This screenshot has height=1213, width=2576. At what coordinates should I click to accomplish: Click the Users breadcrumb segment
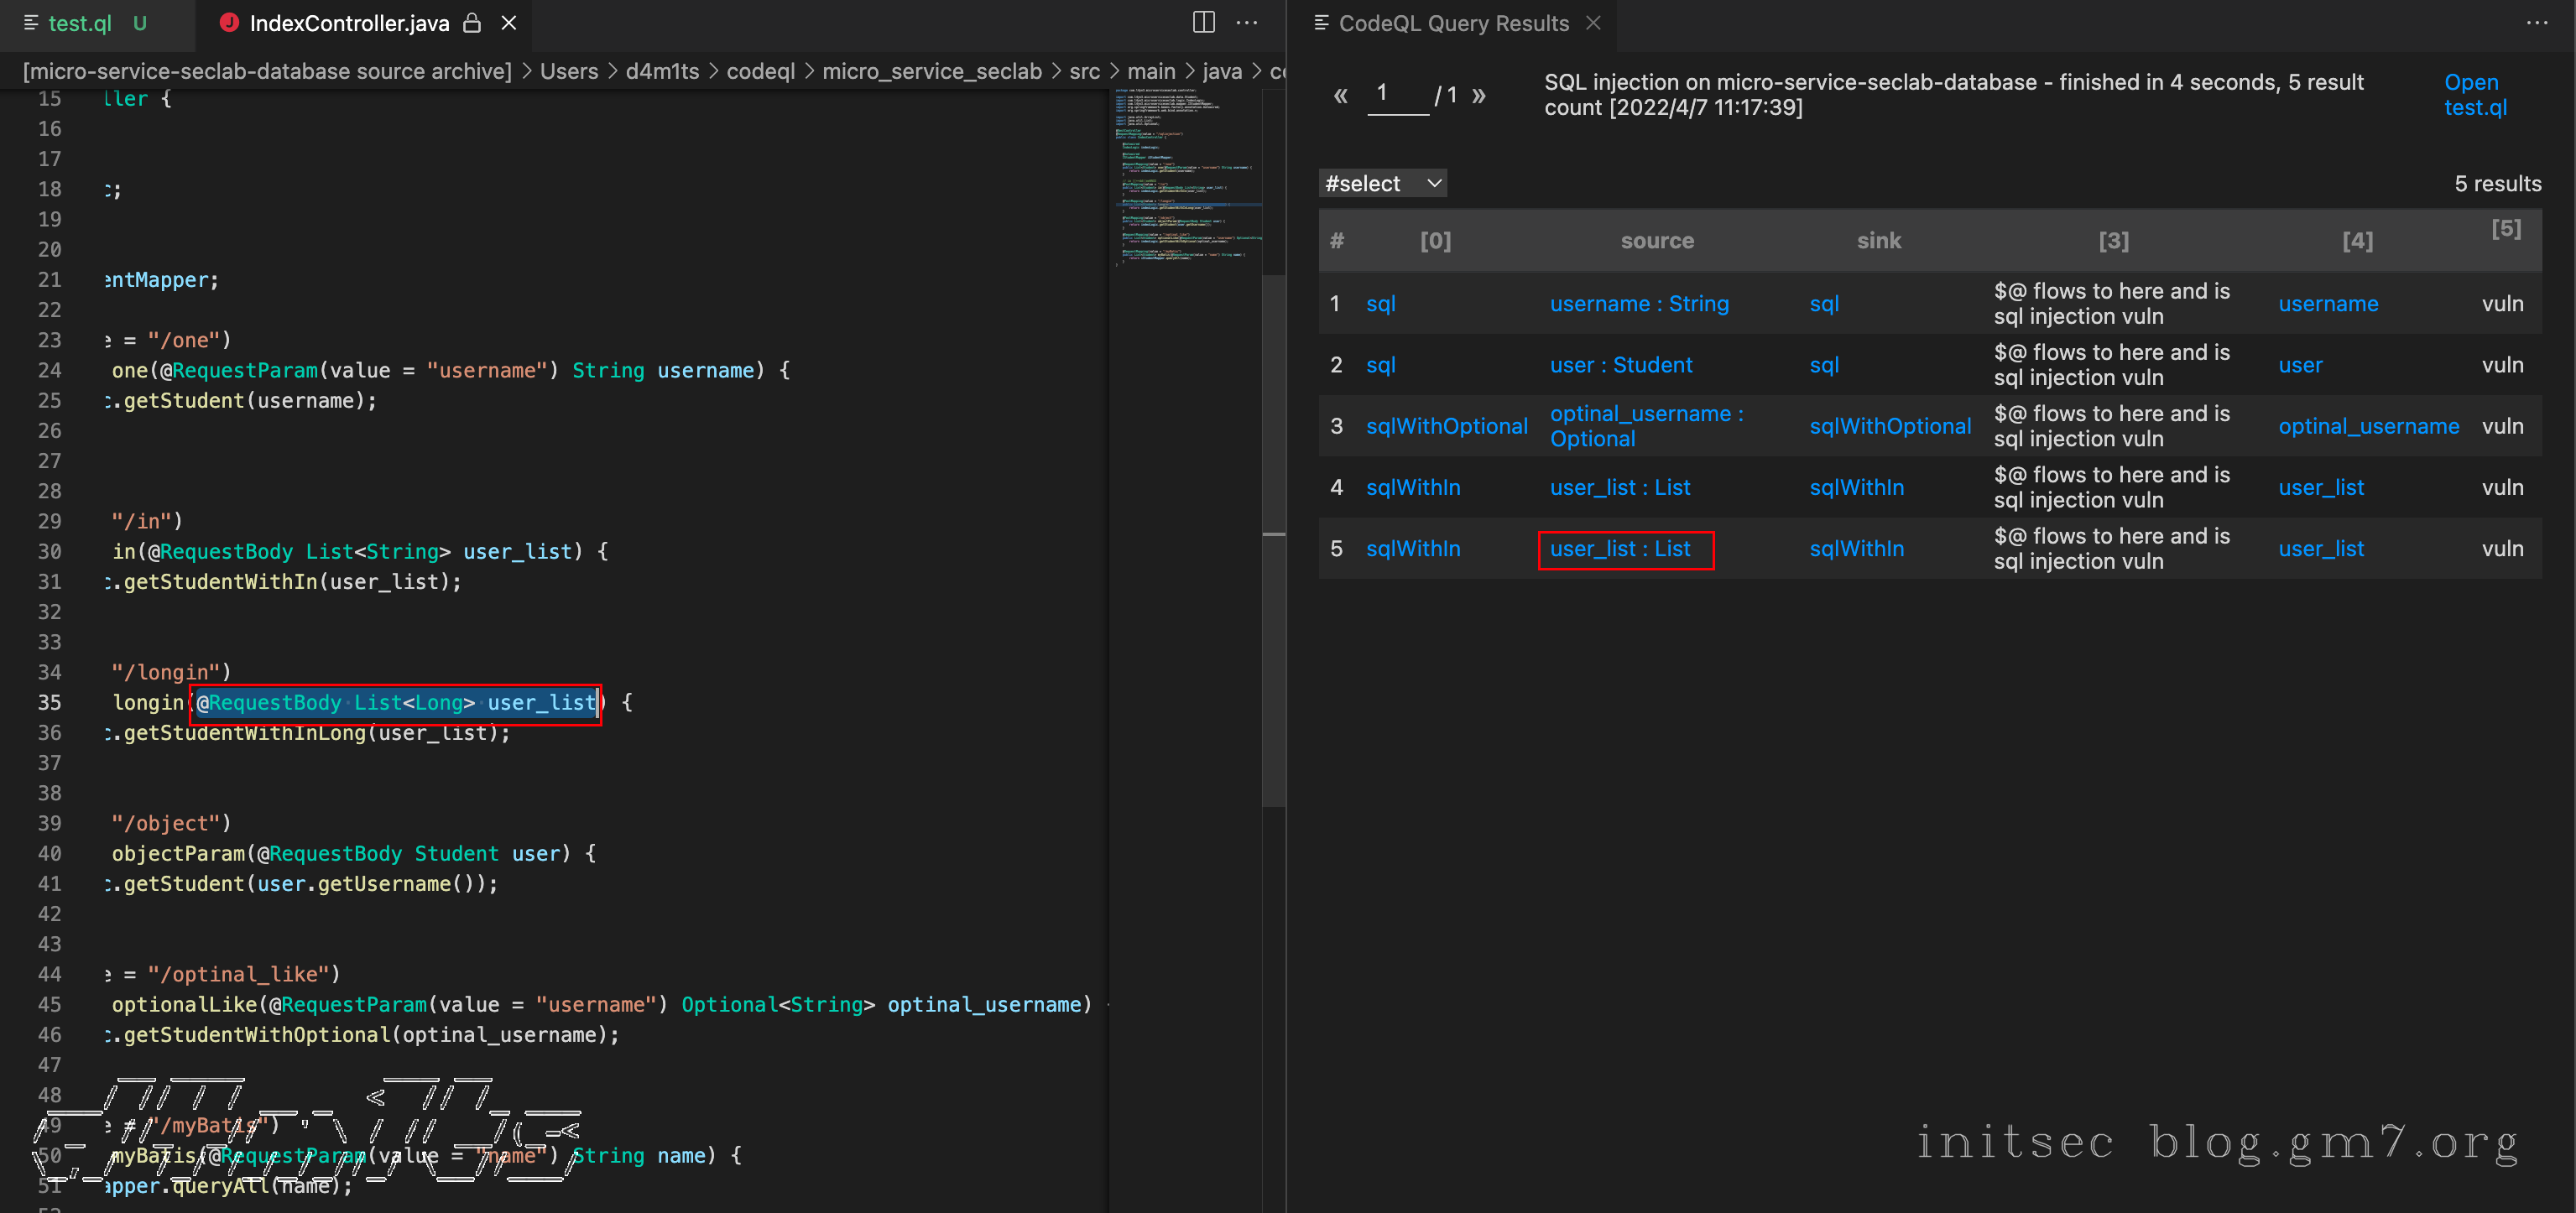(x=569, y=71)
